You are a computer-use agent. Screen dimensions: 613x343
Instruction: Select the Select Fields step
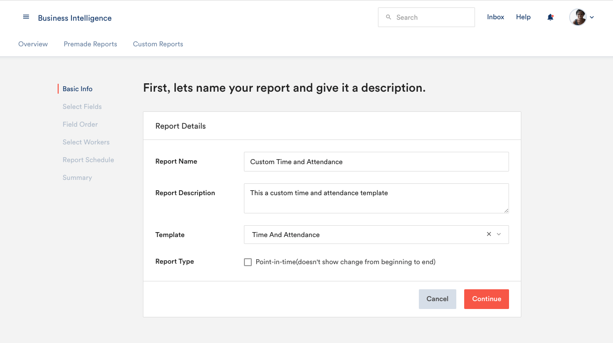[x=82, y=106]
